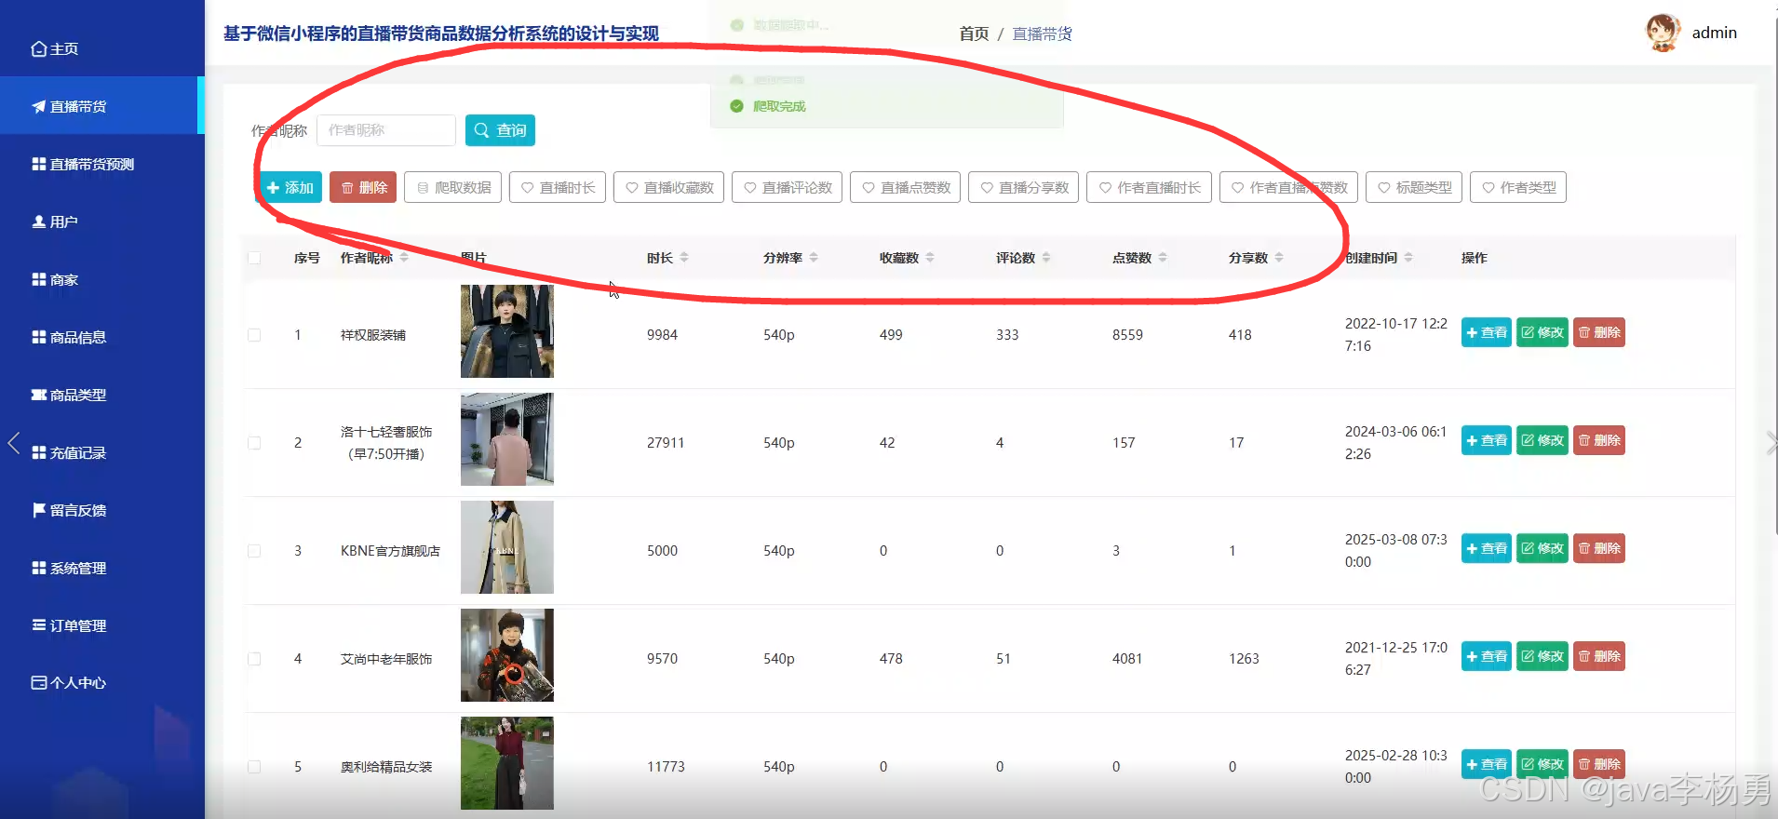Open 商家 sidebar menu
This screenshot has height=819, width=1778.
101,279
